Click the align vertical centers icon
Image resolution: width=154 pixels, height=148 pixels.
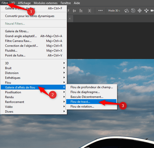coord(74,11)
